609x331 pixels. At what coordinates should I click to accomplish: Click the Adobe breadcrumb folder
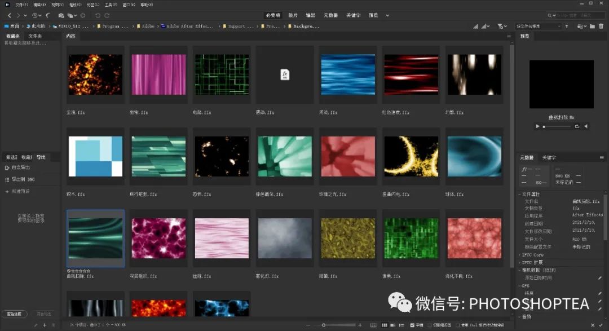(145, 27)
